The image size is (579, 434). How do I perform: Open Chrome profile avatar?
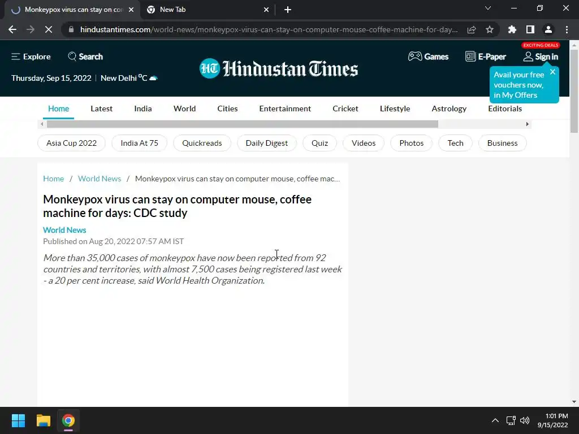[548, 29]
